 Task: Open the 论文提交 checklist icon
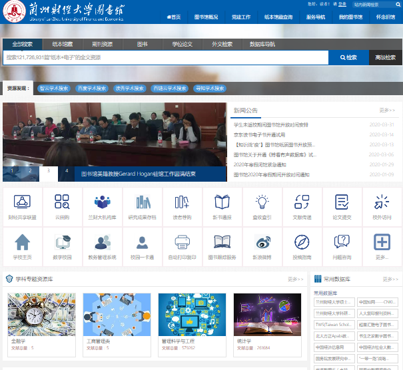point(342,202)
